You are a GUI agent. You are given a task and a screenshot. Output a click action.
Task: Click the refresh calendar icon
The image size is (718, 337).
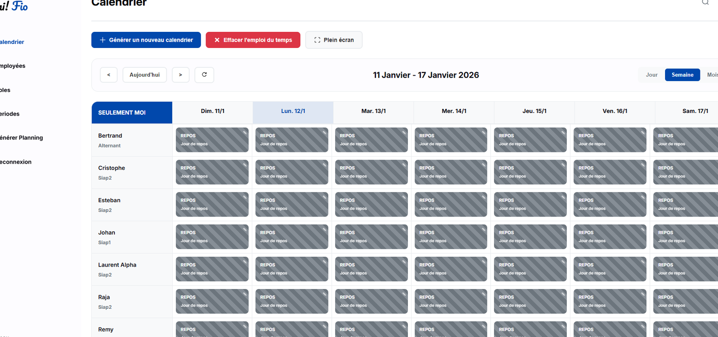click(x=204, y=75)
